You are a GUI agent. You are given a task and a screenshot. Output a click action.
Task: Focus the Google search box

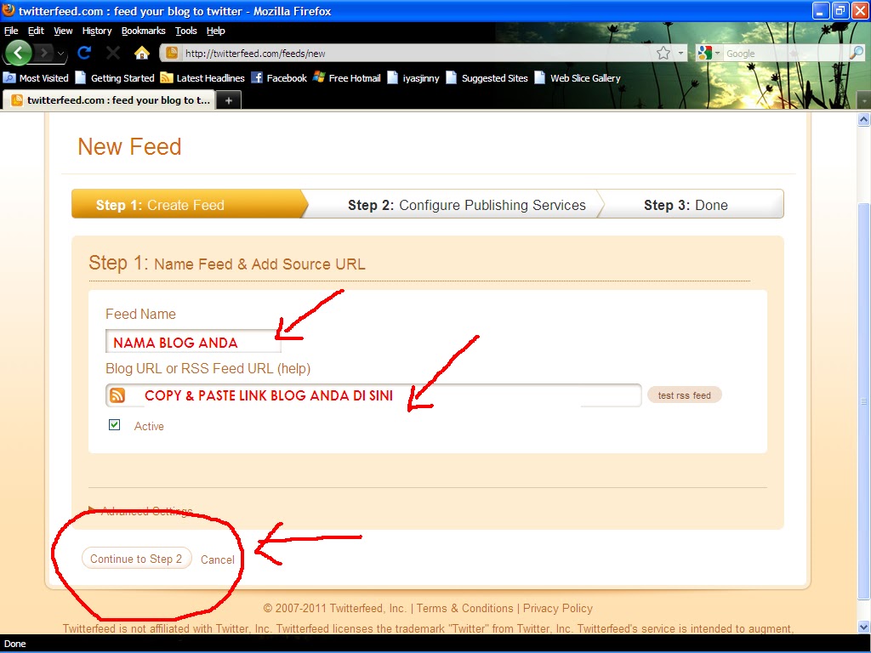(x=786, y=54)
